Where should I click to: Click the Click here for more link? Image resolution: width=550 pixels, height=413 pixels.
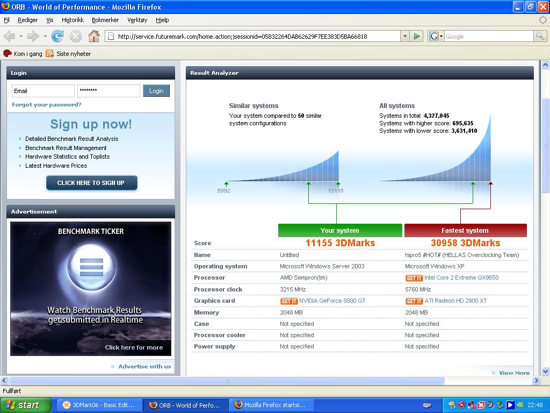tap(134, 347)
